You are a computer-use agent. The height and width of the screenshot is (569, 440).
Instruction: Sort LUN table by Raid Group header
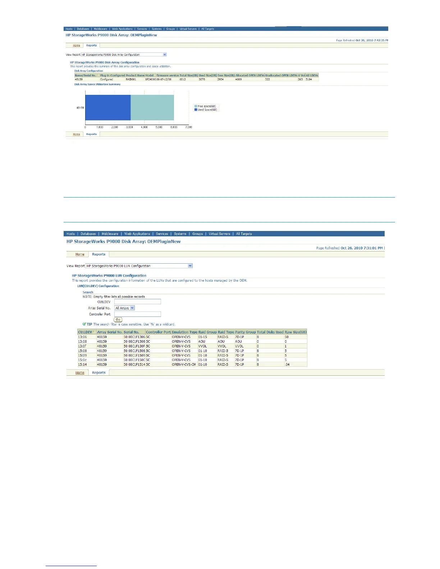[207, 332]
